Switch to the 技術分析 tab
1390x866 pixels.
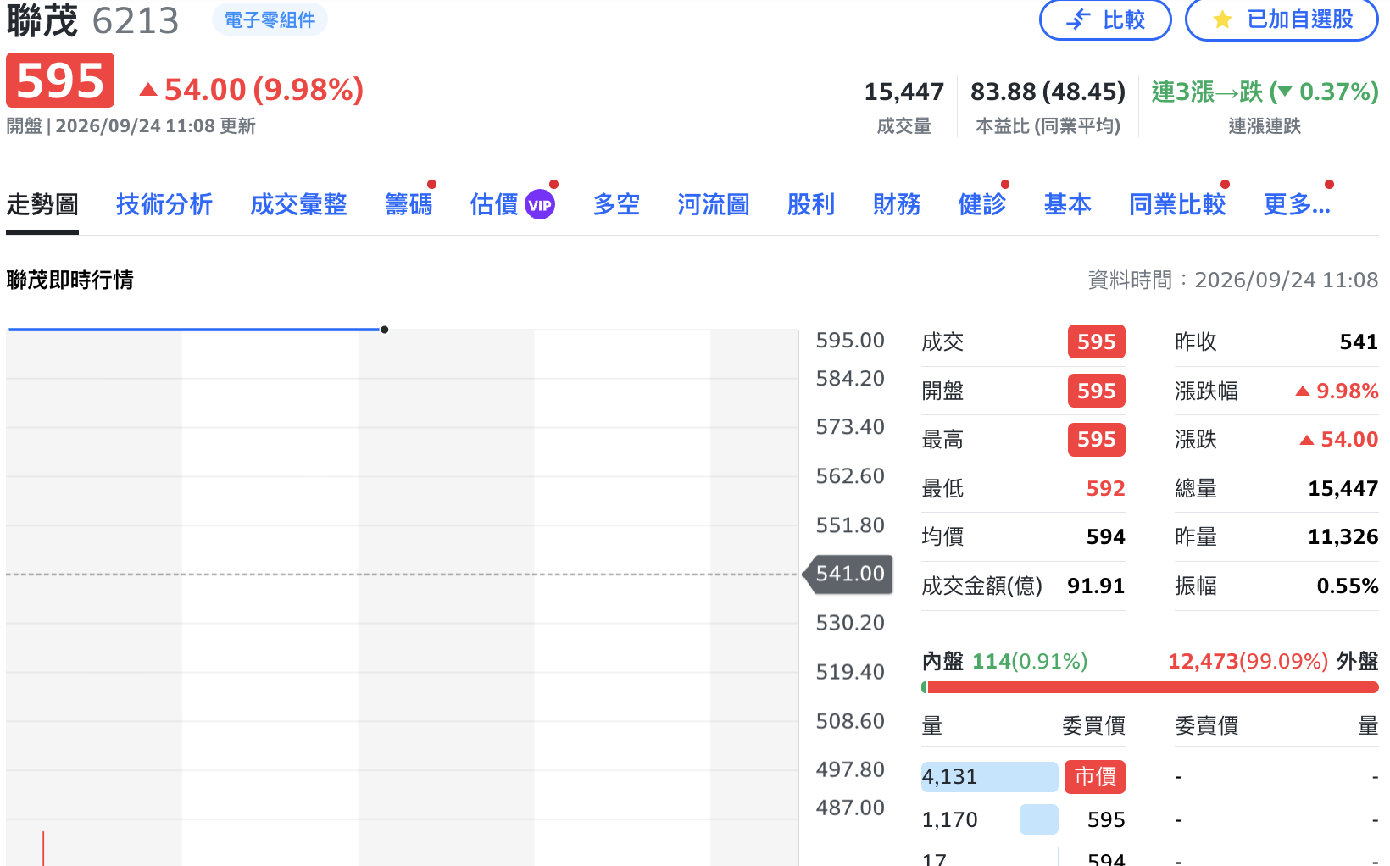(x=164, y=204)
